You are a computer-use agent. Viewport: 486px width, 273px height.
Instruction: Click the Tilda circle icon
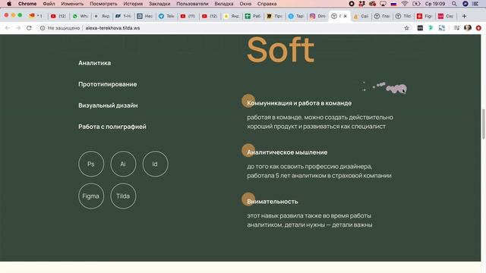point(123,196)
